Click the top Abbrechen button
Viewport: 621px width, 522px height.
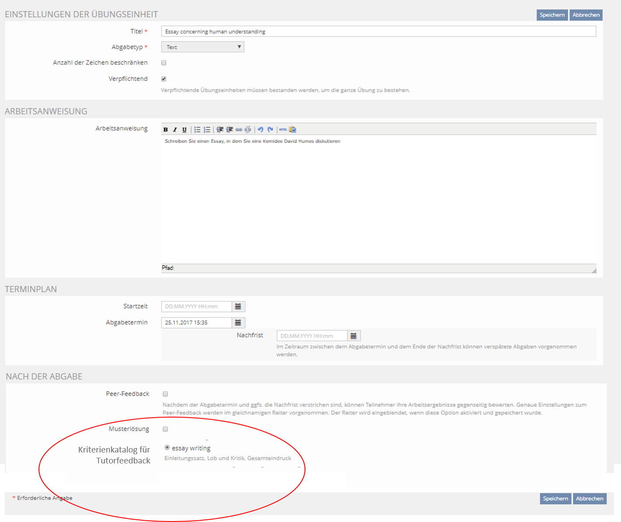coord(586,15)
